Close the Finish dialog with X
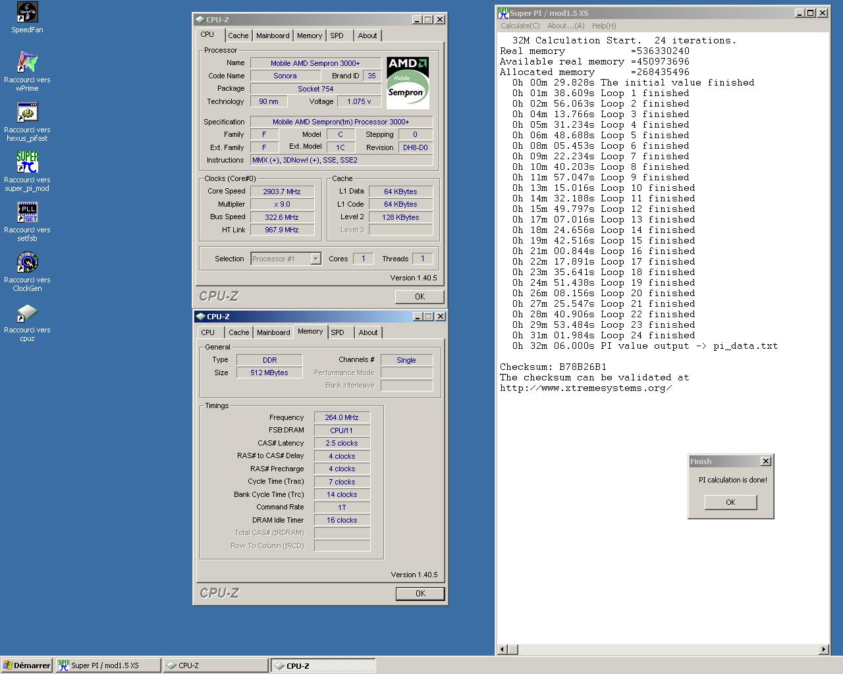 tap(765, 461)
